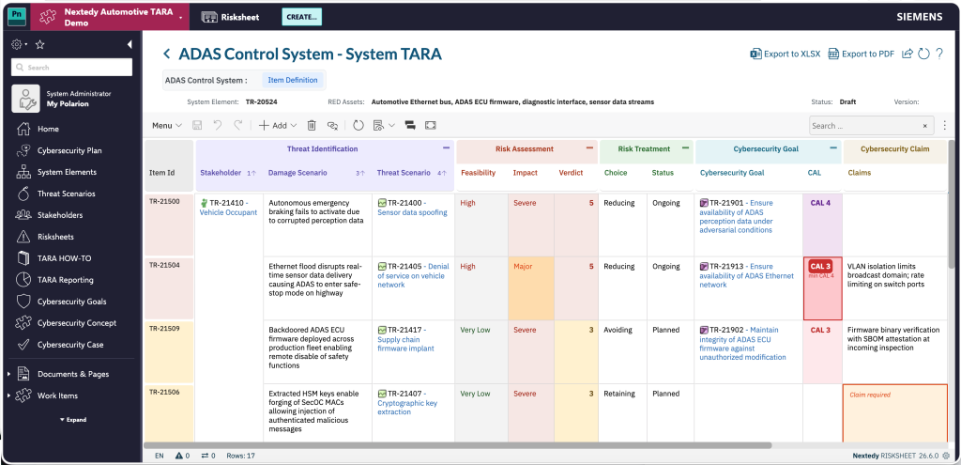The height and width of the screenshot is (465, 961).
Task: Open the status-bar settings gear by Nextedy RISKSHEET
Action: 946,456
